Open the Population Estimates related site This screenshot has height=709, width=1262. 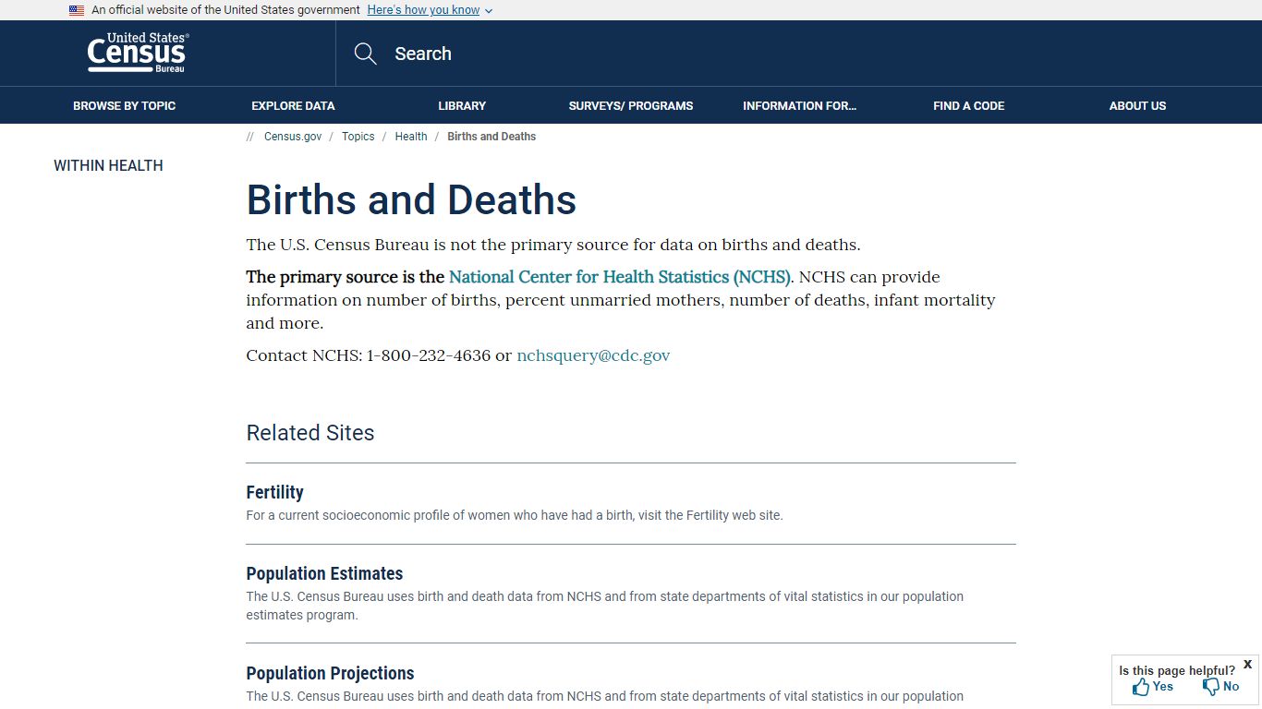[324, 573]
